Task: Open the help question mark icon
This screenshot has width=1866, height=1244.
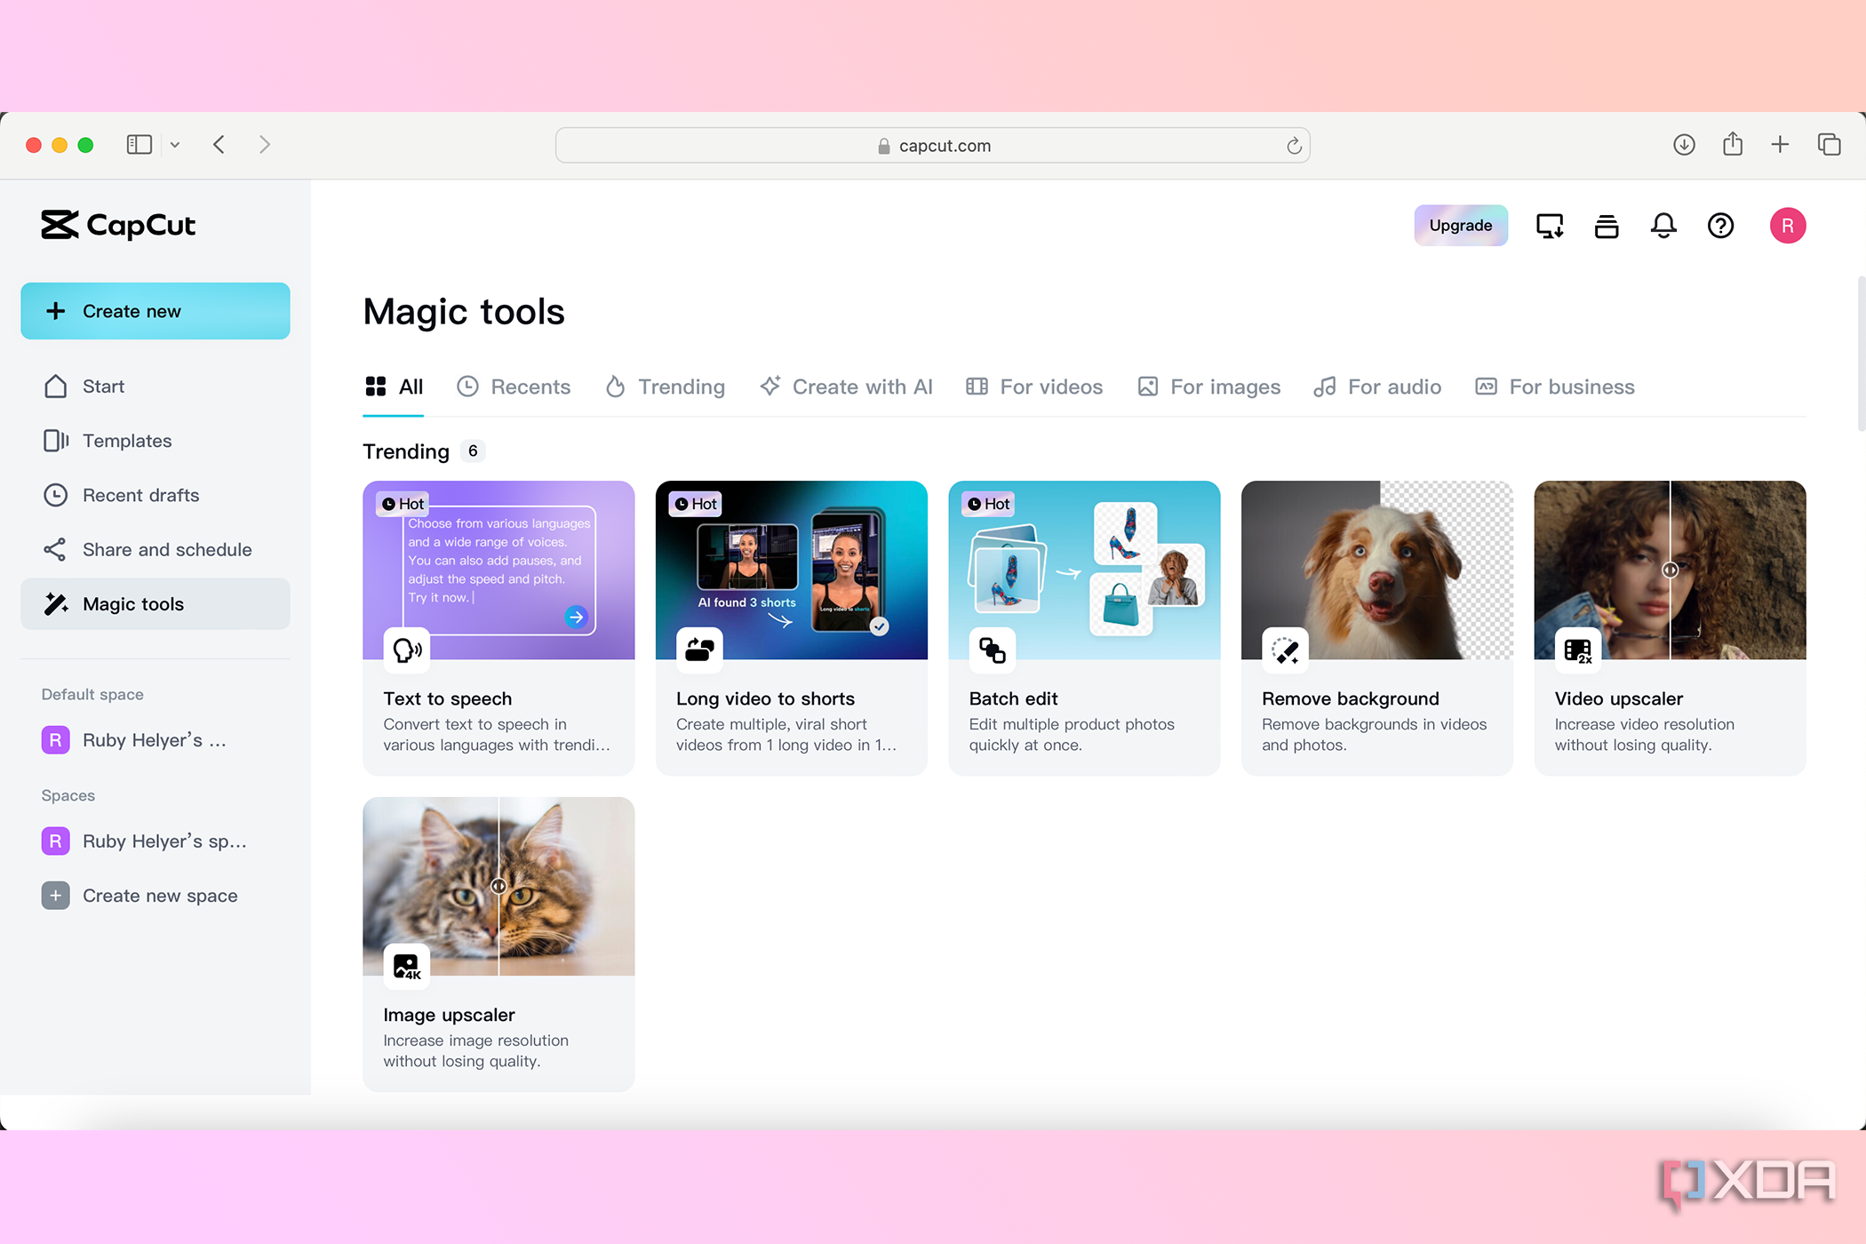Action: [1720, 226]
